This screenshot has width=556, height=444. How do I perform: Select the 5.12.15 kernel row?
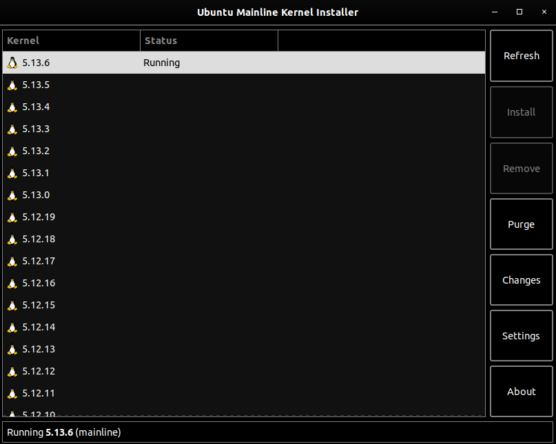244,305
